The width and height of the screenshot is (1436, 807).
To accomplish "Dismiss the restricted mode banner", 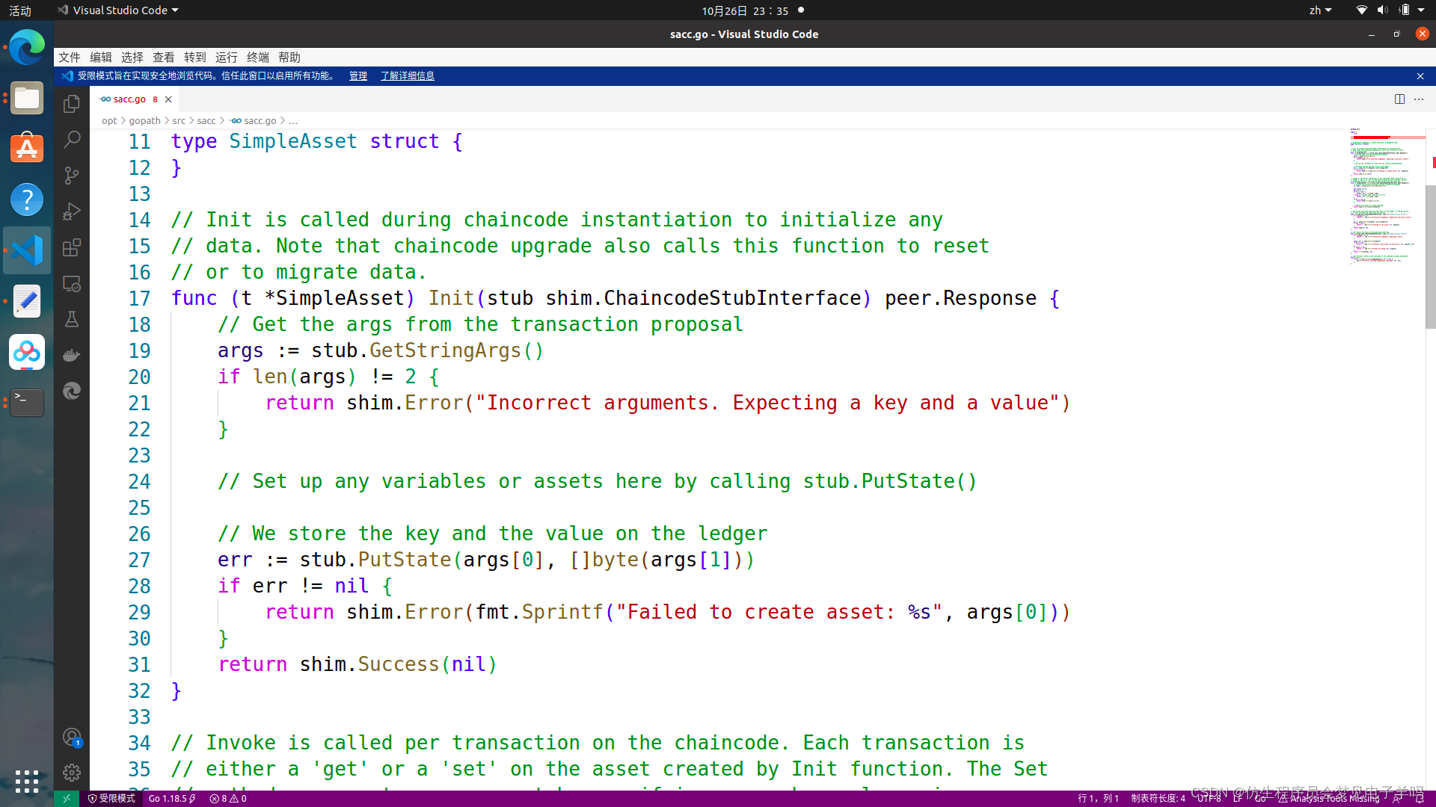I will 1420,76.
